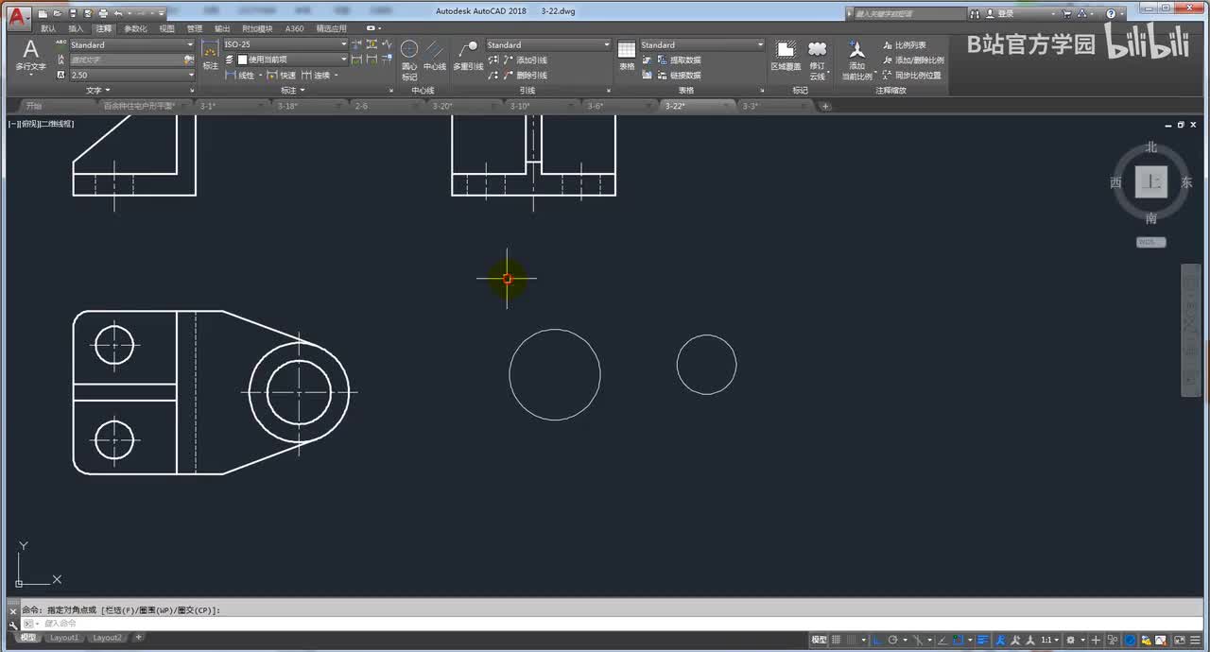Toggle 2D object snap in status bar
1210x652 pixels.
pyautogui.click(x=958, y=640)
